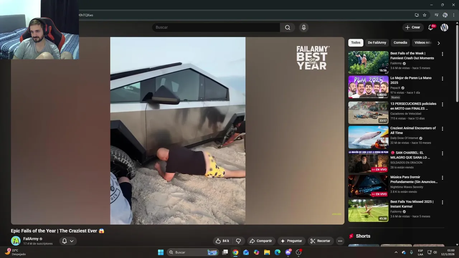Open OBS Studio from the taskbar

pyautogui.click(x=299, y=252)
